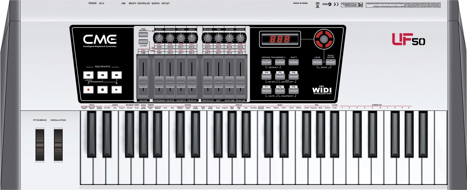Click the NUMBER KEY heading above the keys
This screenshot has height=190, width=467.
pyautogui.click(x=377, y=105)
